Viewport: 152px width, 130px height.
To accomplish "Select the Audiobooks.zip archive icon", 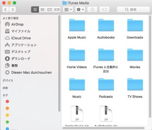I will coord(106,114).
